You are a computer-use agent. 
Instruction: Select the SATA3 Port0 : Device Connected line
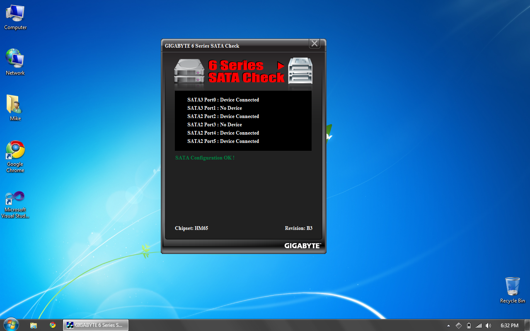click(x=223, y=100)
